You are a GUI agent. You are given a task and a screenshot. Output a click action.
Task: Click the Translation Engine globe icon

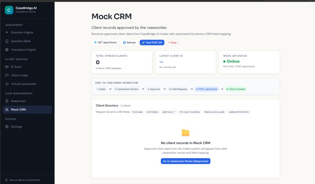coord(7,50)
